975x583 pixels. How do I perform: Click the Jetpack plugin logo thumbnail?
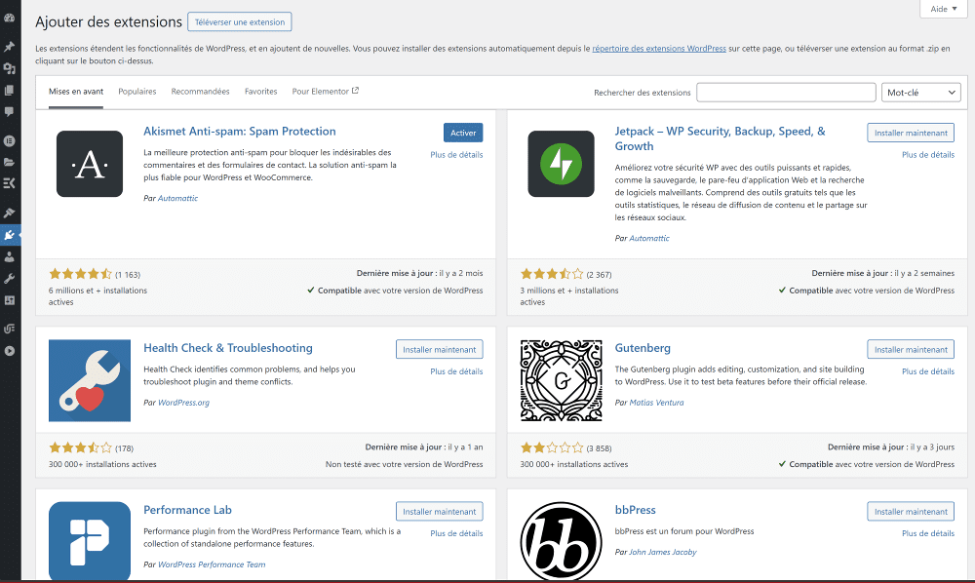561,164
